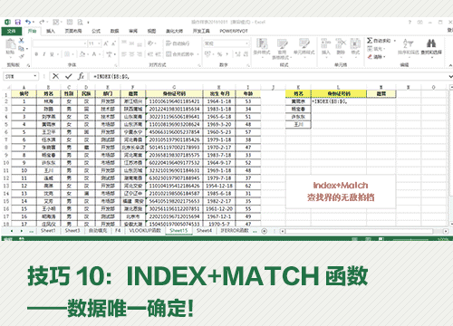The width and height of the screenshot is (453, 326).
Task: Cancel formula entry with the X button
Action: point(55,76)
